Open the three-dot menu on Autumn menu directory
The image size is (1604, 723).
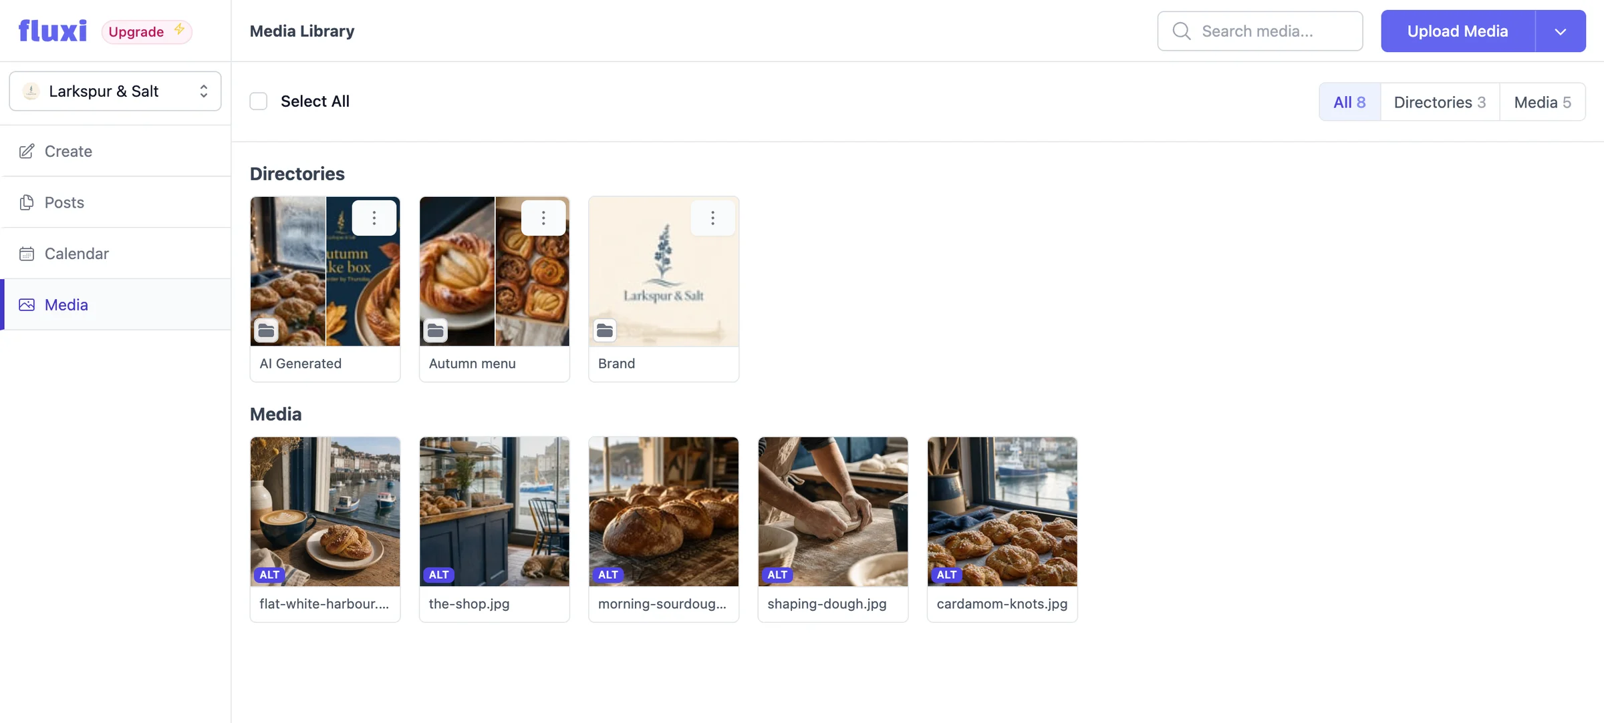pos(543,218)
